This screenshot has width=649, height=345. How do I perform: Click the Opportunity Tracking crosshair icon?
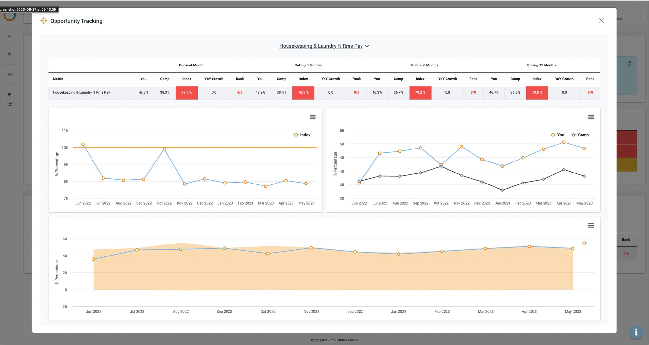pos(44,21)
